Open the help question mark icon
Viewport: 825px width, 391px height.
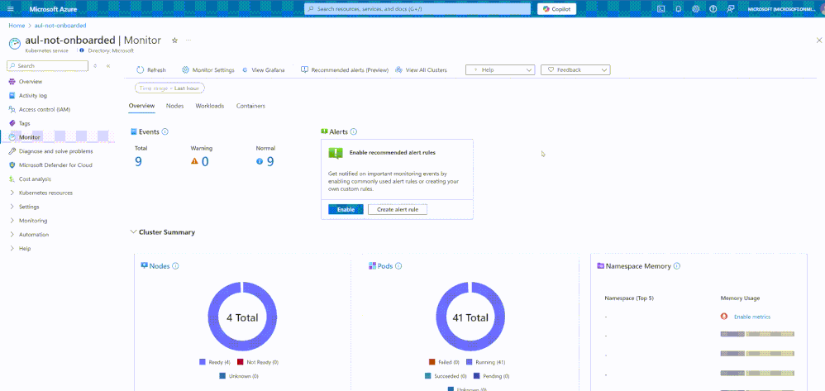(x=713, y=9)
